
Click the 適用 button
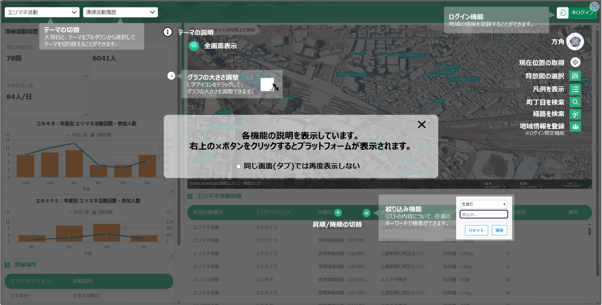pos(499,230)
